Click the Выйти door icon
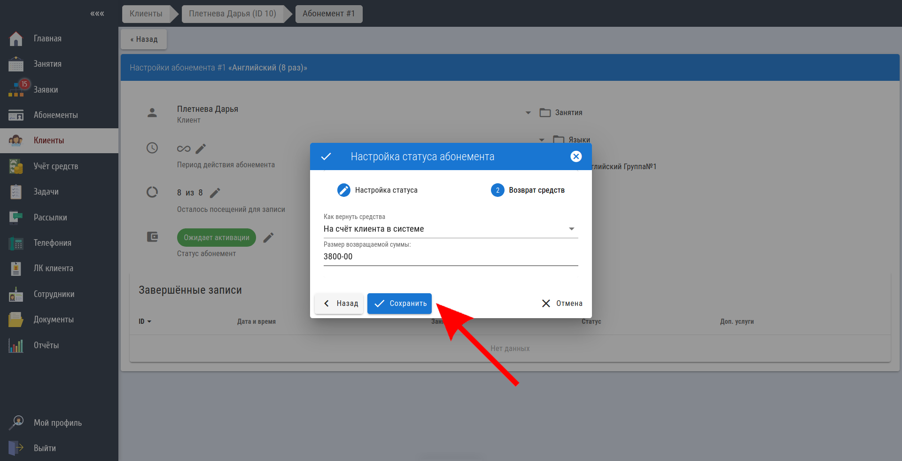This screenshot has height=461, width=902. (16, 448)
